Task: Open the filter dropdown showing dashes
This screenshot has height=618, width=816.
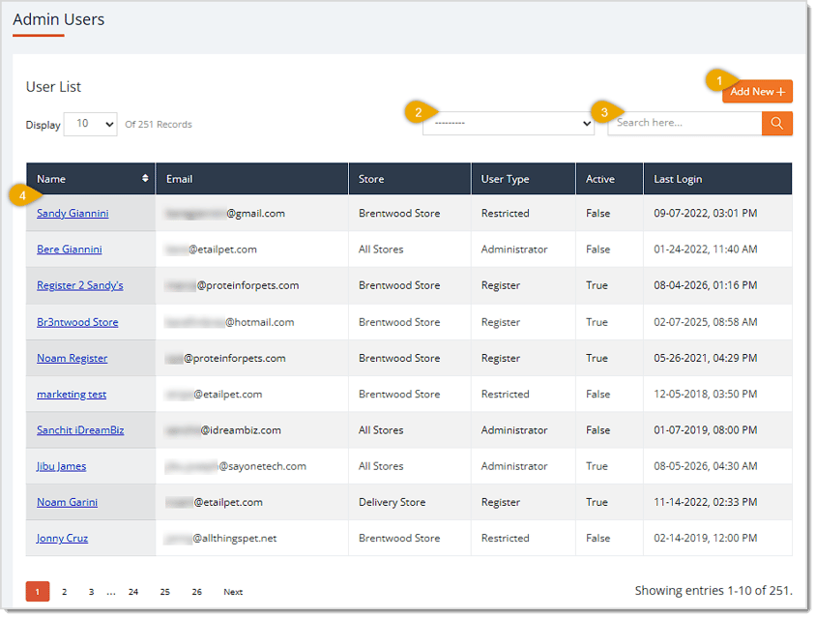Action: pyautogui.click(x=509, y=124)
